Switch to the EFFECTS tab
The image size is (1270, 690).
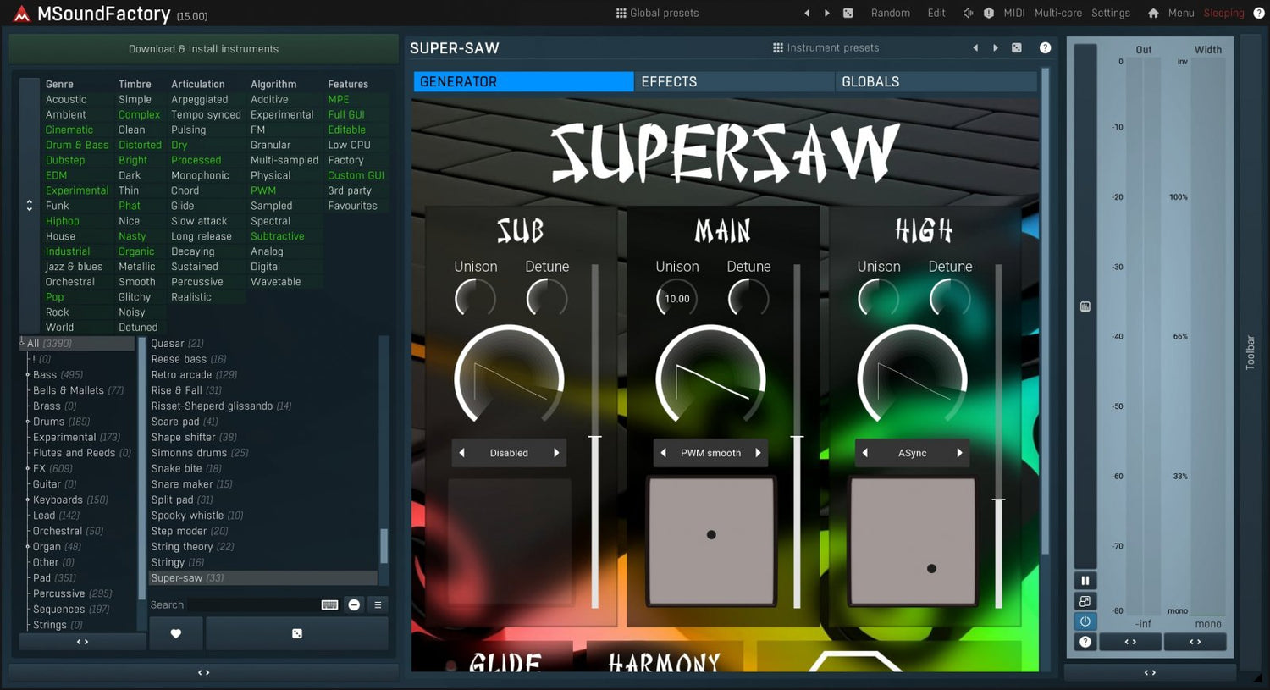669,81
